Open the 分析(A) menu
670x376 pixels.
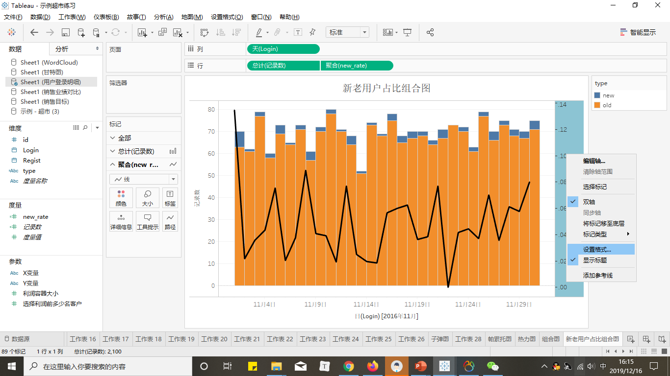(x=163, y=17)
